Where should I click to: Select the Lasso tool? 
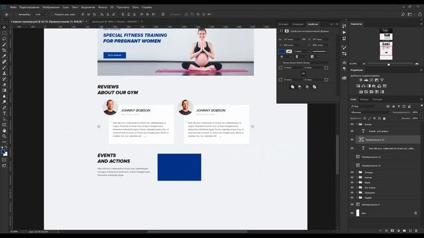point(4,38)
